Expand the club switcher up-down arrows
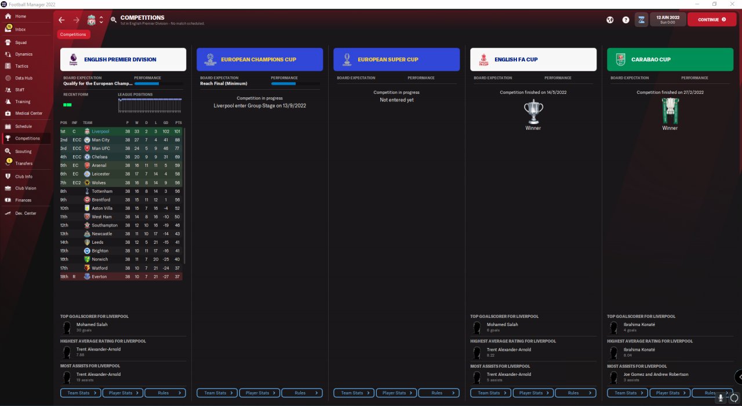 pyautogui.click(x=101, y=20)
